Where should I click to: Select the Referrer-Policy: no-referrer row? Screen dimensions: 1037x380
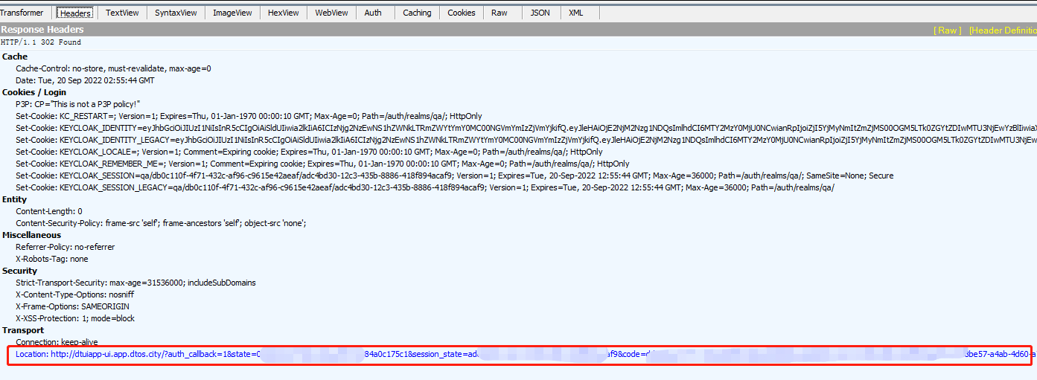tap(66, 247)
